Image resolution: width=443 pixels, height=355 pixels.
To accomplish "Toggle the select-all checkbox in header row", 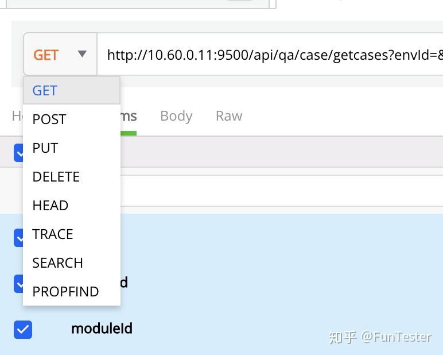I will click(x=18, y=152).
